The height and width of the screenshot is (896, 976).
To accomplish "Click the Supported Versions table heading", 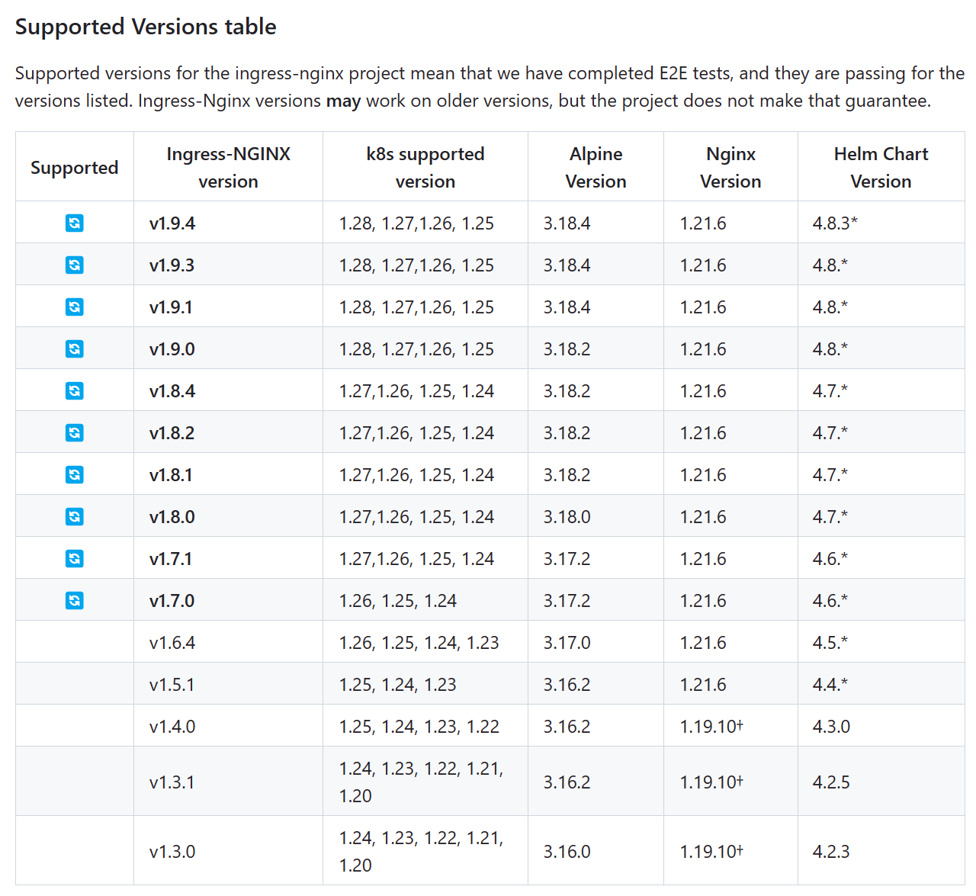I will 146,27.
